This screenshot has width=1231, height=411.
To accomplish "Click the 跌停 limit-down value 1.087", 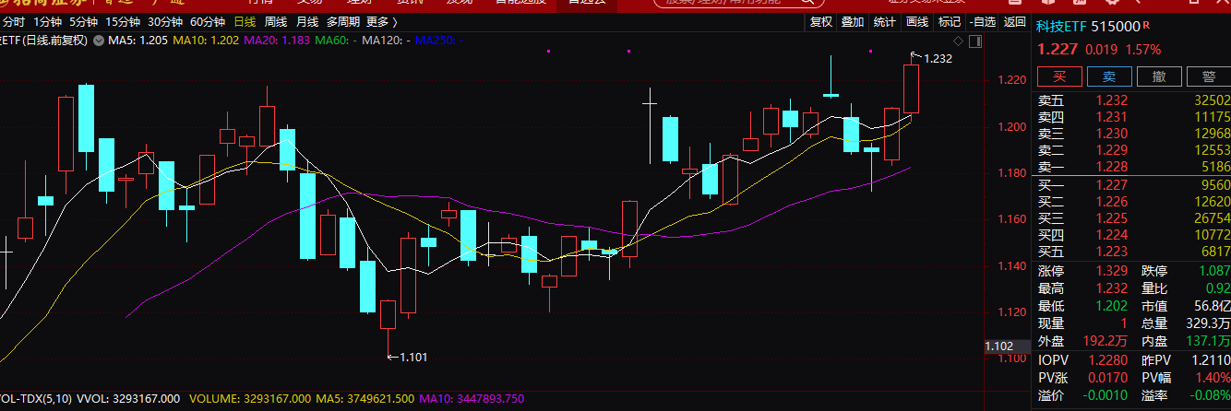I will [1213, 271].
